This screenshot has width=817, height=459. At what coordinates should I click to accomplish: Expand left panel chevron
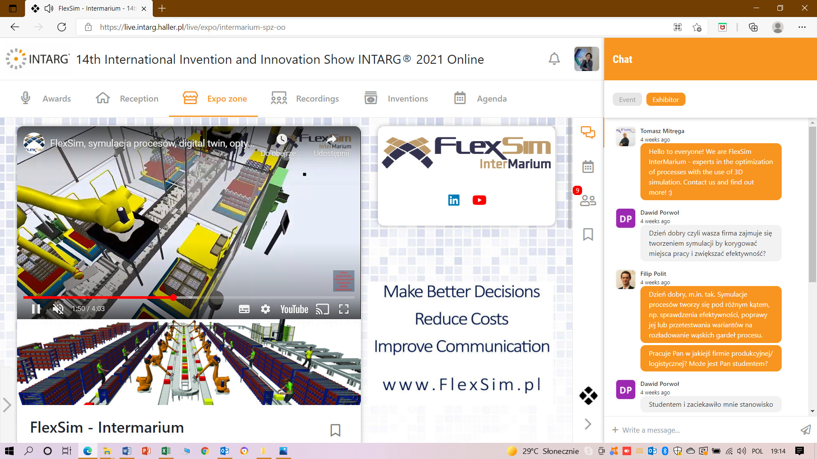tap(7, 405)
